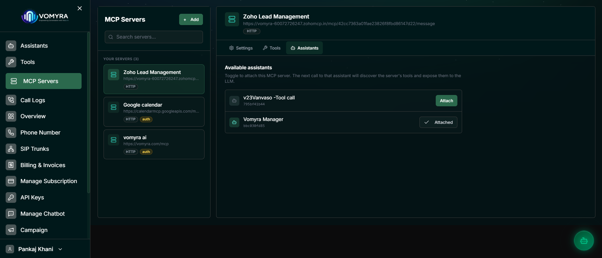Click robot icon beside Vomyra Manager
The width and height of the screenshot is (602, 258).
coord(234,122)
